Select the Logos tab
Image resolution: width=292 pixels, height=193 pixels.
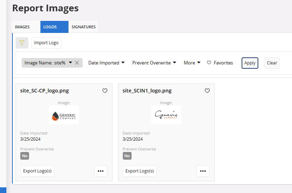(x=50, y=27)
